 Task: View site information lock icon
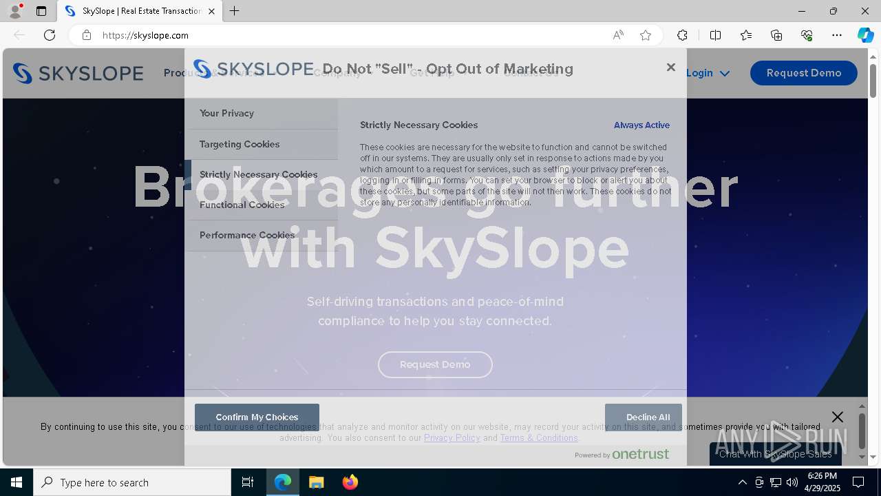(x=87, y=35)
